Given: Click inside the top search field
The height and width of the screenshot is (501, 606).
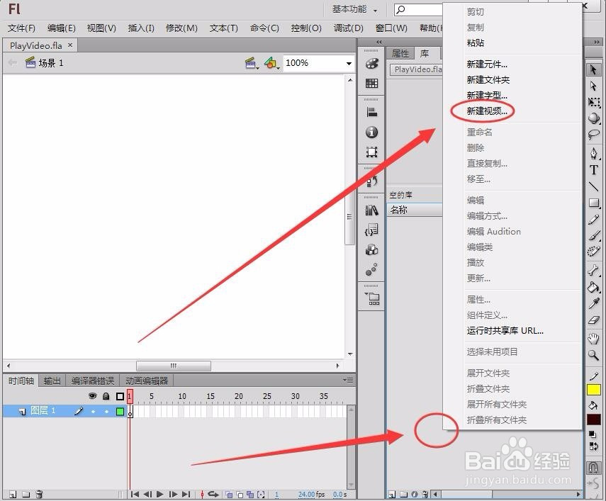Looking at the screenshot, I should click(x=425, y=9).
